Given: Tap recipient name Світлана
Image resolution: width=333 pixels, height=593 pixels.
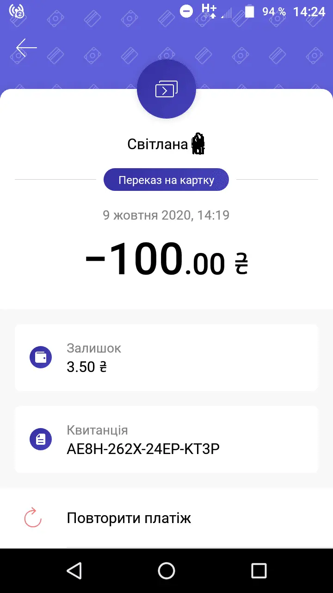Looking at the screenshot, I should 157,145.
